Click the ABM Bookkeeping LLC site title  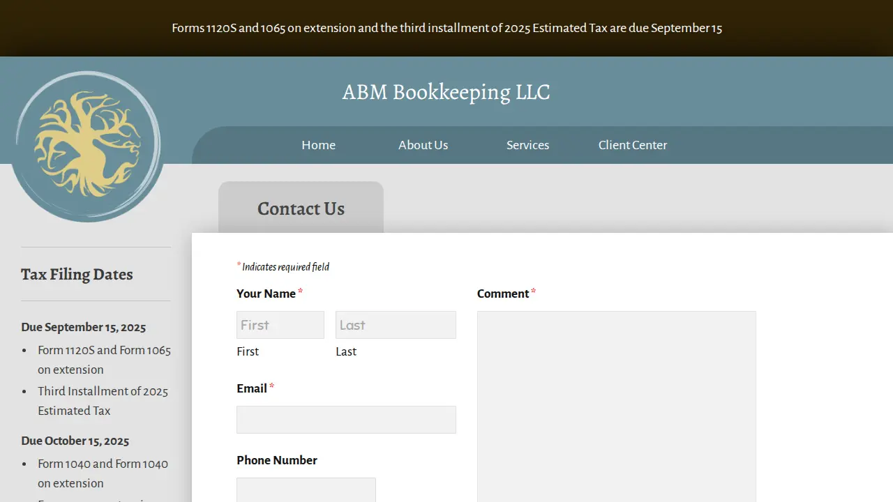coord(446,92)
